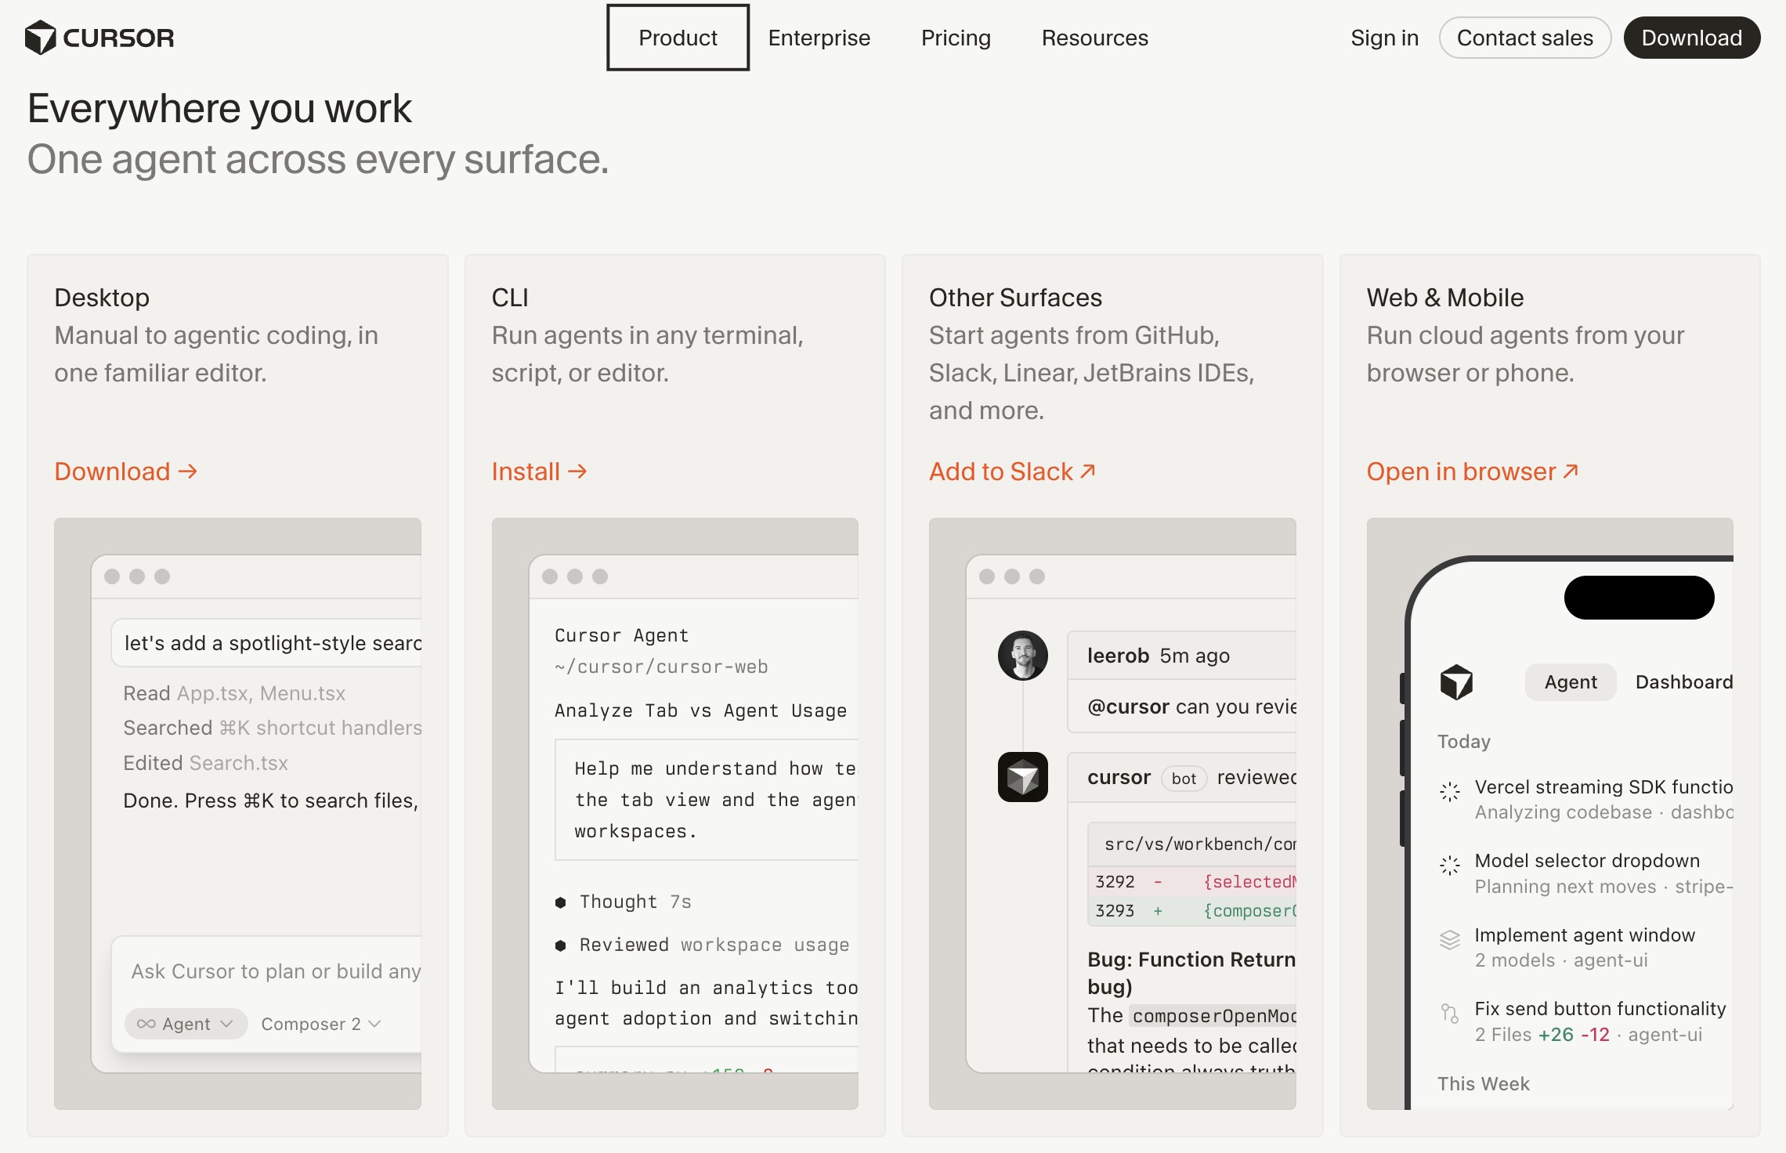1786x1153 pixels.
Task: Expand the Agent mode dropdown
Action: click(x=186, y=1024)
